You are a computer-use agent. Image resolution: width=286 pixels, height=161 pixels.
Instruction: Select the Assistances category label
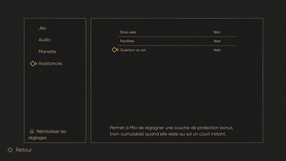click(x=50, y=63)
